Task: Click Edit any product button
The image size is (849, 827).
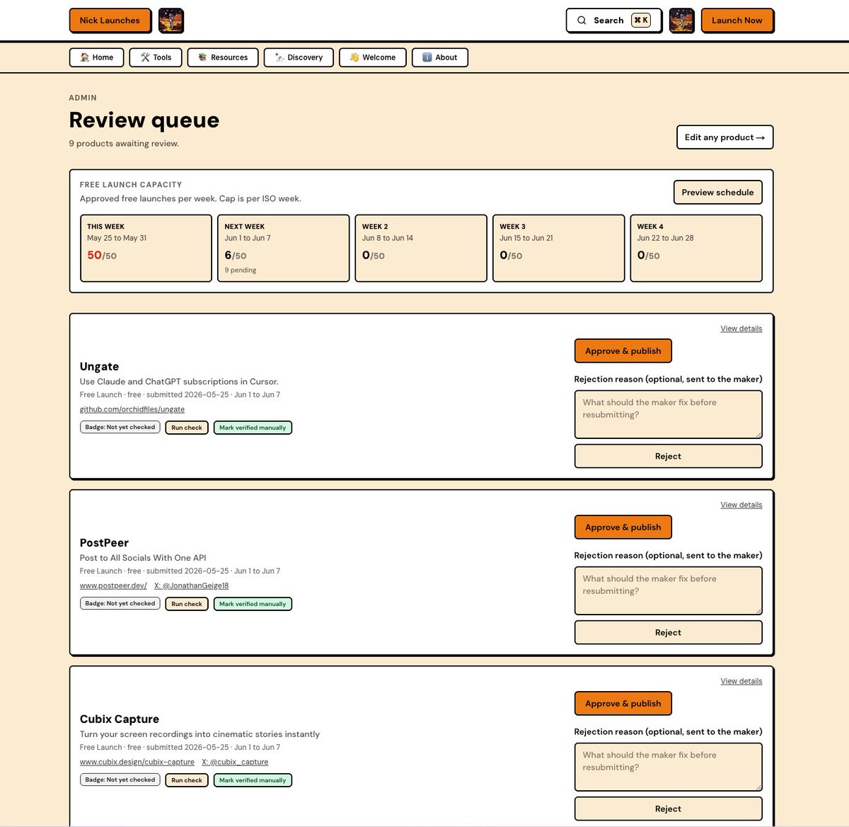Action: pyautogui.click(x=724, y=137)
